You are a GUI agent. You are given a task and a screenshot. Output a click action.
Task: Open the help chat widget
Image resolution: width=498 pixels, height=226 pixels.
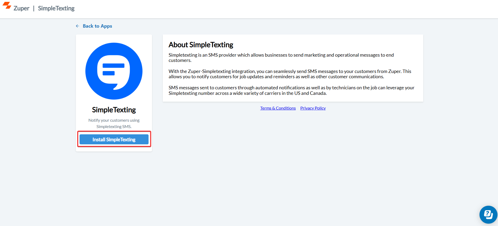(488, 215)
